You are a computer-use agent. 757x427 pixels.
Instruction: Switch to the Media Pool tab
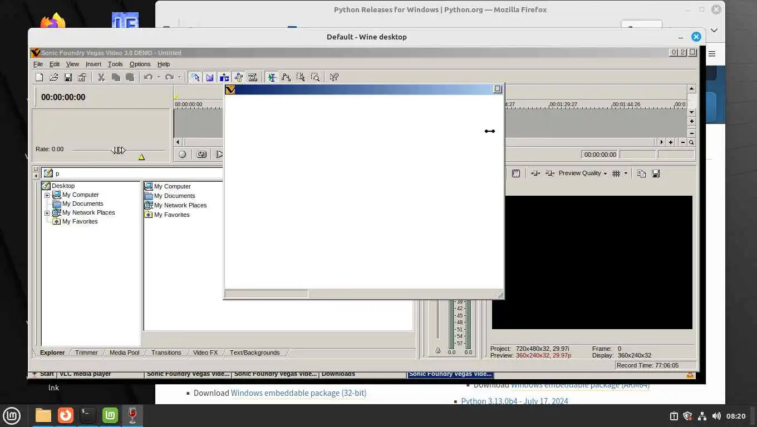pos(124,352)
